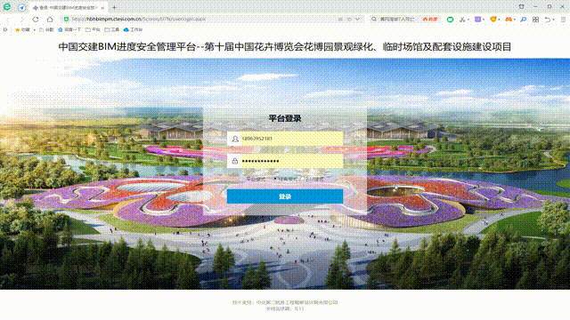Open the address bar dropdown chevron
This screenshot has width=570, height=320.
[358, 20]
